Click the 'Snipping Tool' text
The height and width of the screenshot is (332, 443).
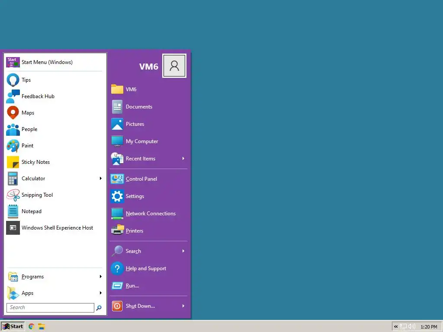tap(37, 195)
